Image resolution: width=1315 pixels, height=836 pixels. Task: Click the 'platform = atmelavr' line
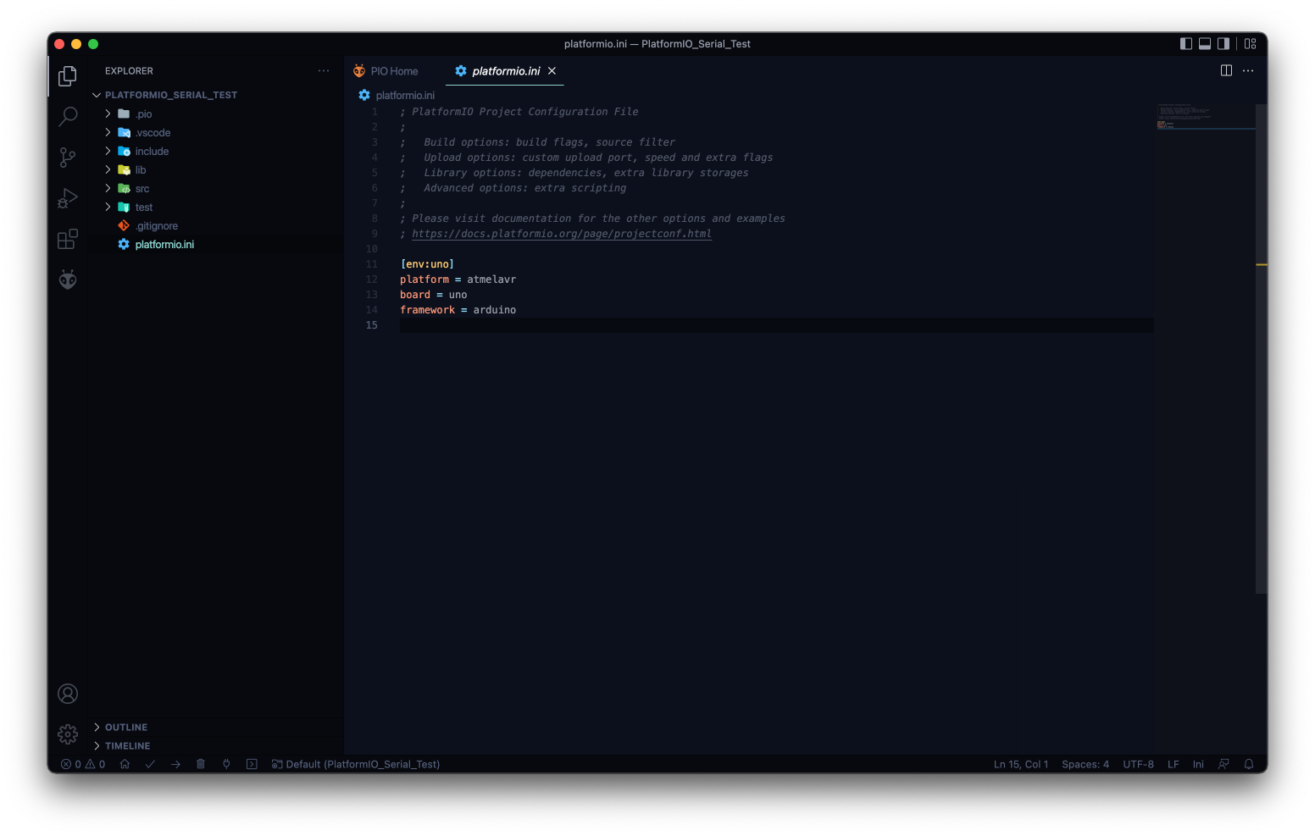pyautogui.click(x=458, y=280)
